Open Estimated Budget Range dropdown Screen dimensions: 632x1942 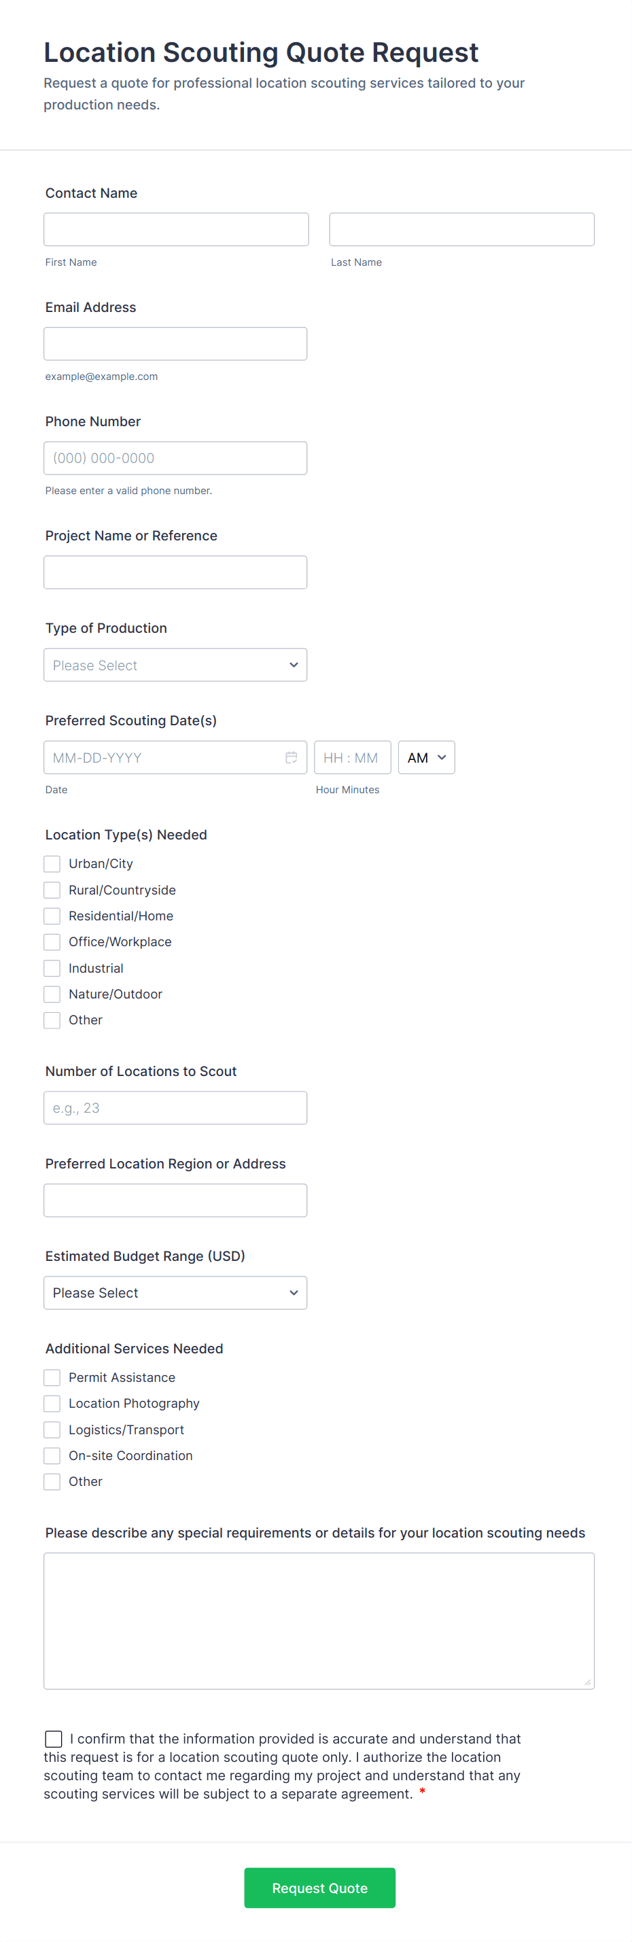(175, 1293)
